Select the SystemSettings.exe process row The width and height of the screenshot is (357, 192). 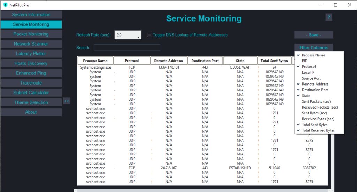click(x=203, y=67)
